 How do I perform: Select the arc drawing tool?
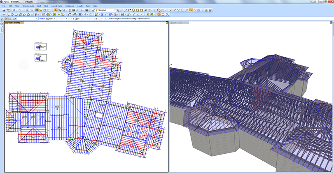pos(129,10)
